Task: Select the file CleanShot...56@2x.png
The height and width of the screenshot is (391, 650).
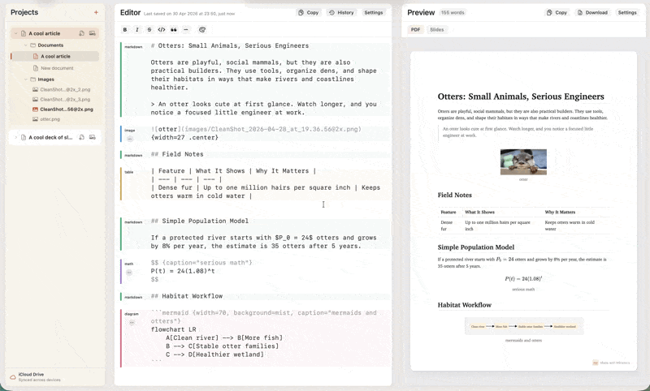Action: 67,110
